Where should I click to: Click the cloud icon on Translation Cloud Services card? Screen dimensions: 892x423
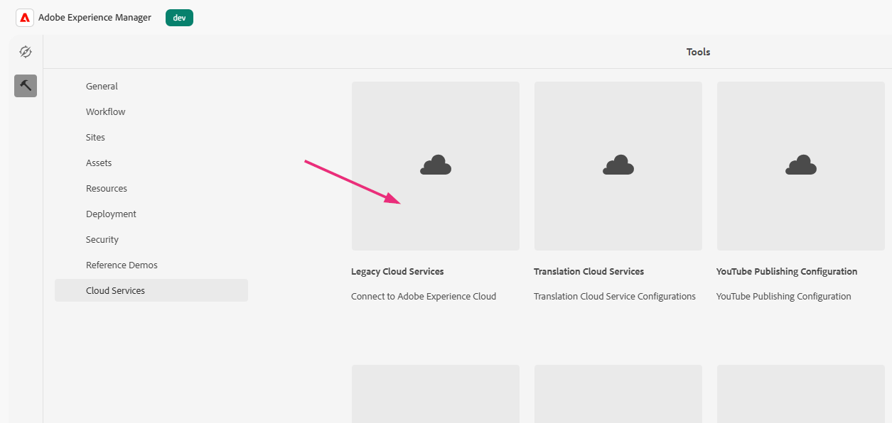[x=618, y=165]
